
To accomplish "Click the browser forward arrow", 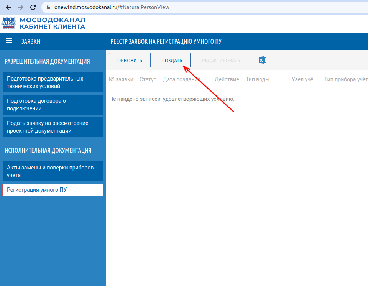I will [21, 7].
